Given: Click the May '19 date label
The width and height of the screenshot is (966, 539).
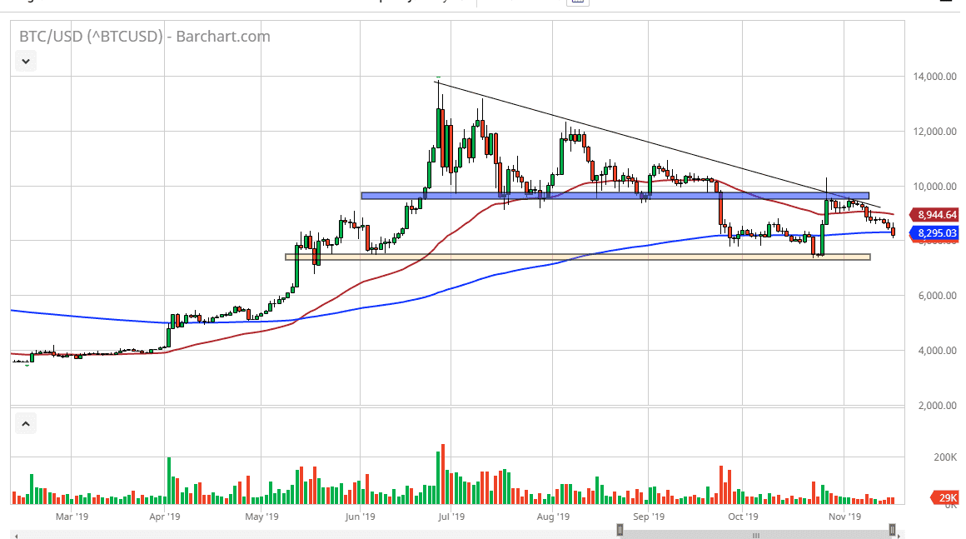Looking at the screenshot, I should [261, 517].
